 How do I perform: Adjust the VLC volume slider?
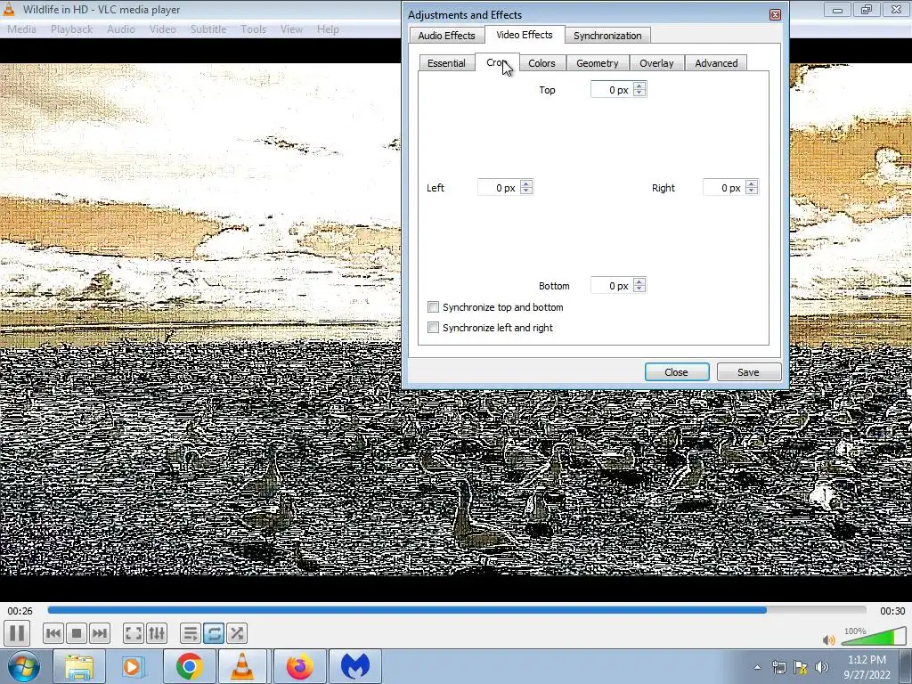[x=873, y=637]
